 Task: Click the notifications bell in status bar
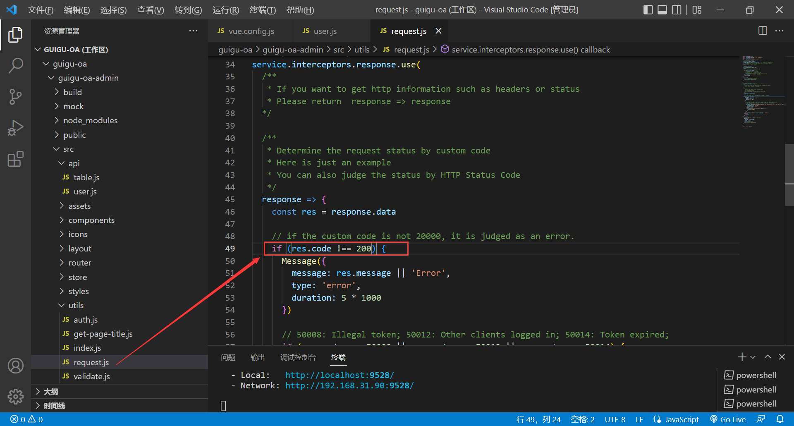point(780,419)
